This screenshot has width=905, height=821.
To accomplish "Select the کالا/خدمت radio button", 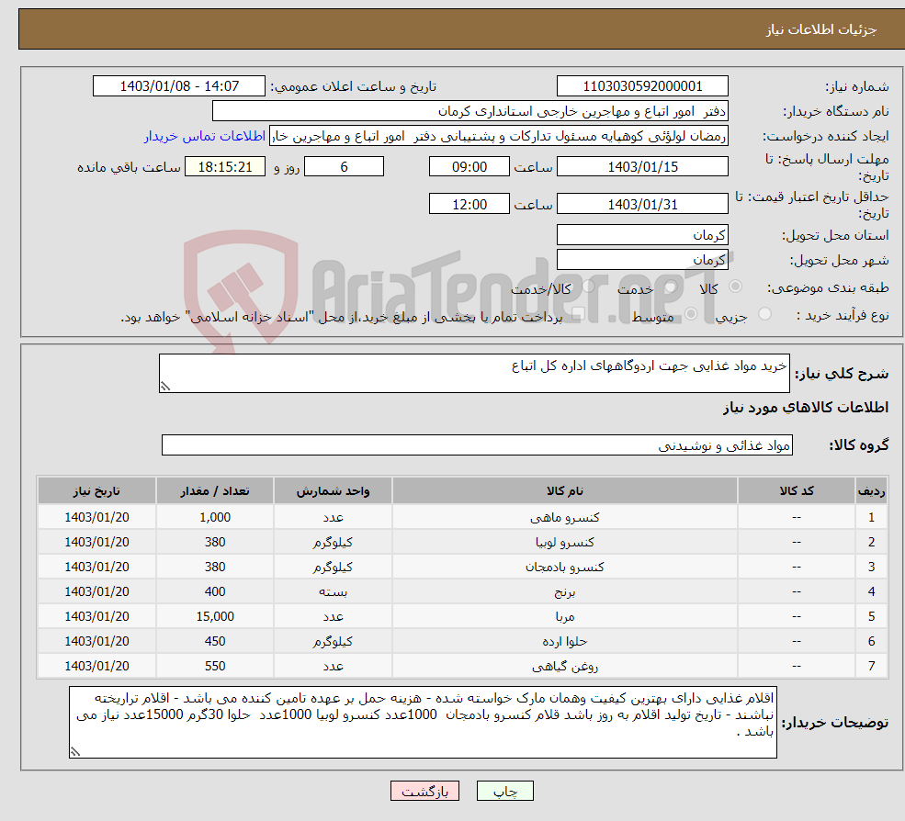I will pos(589,287).
